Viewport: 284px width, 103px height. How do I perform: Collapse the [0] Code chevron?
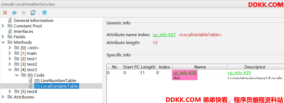tap(17, 75)
